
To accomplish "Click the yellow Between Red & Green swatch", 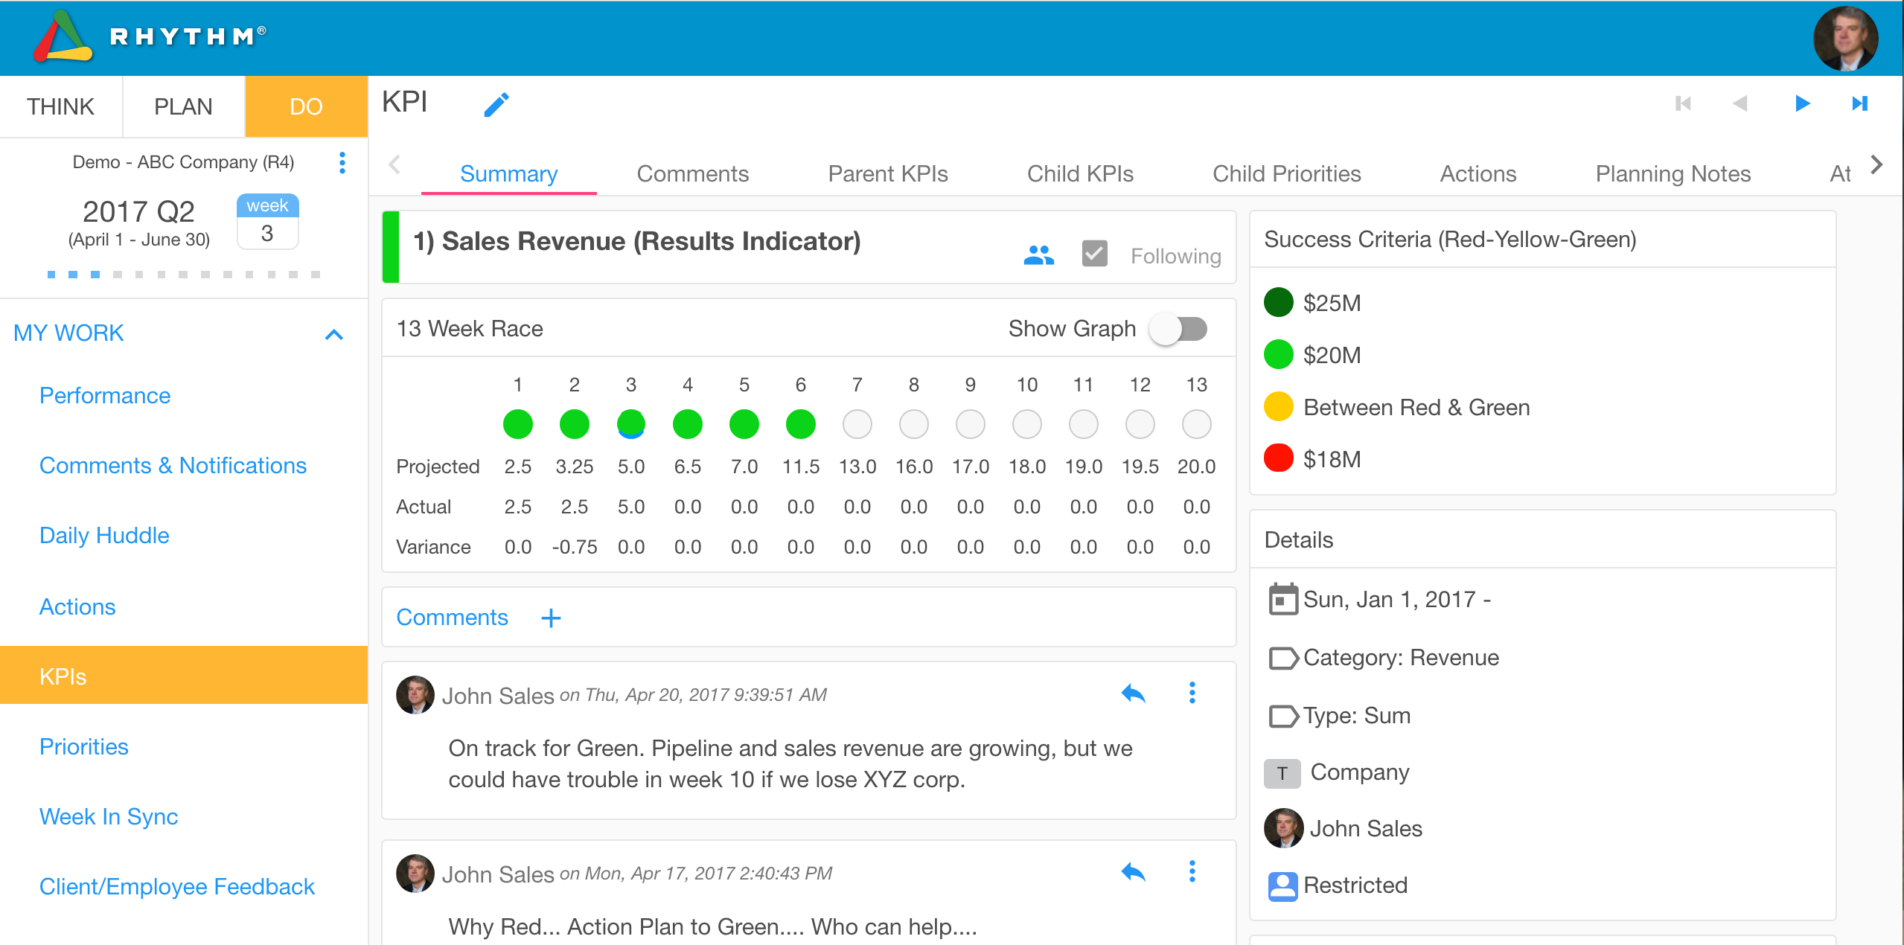I will pyautogui.click(x=1278, y=406).
